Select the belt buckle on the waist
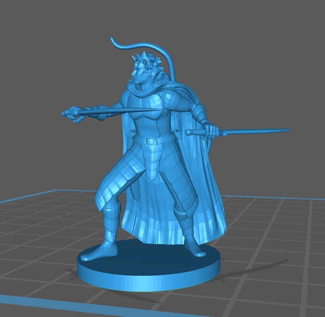Viewport: 325px width, 317px height. click(151, 141)
